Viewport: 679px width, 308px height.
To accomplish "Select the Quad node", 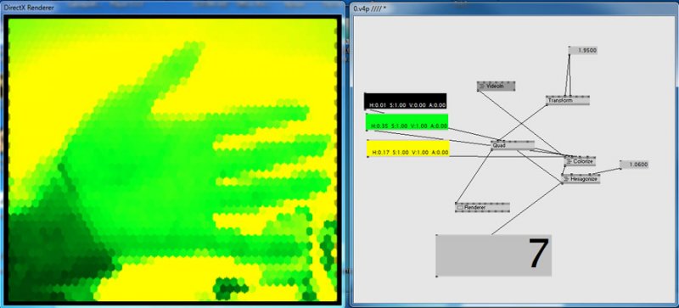I will coord(513,146).
